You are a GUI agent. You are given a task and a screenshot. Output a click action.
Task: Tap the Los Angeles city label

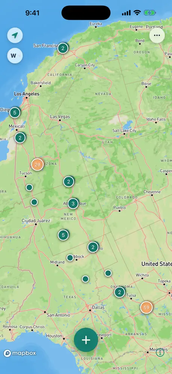click(x=27, y=94)
